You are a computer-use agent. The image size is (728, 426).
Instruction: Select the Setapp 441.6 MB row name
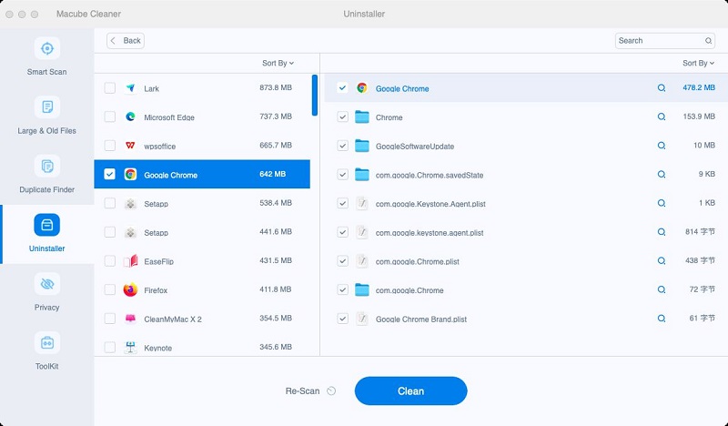[x=156, y=233]
